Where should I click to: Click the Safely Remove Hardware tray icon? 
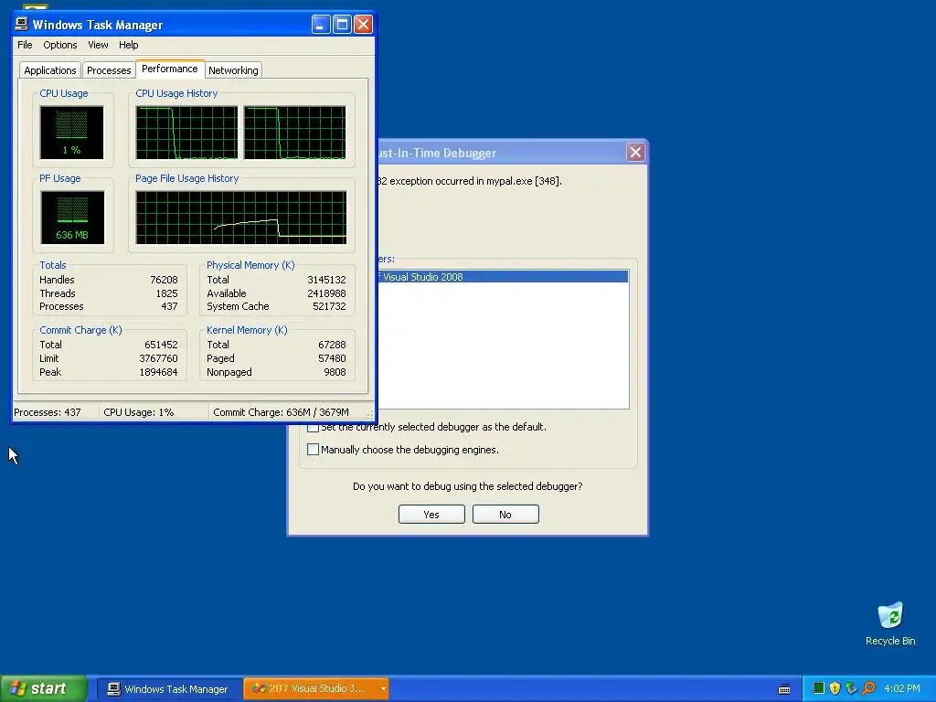point(851,688)
